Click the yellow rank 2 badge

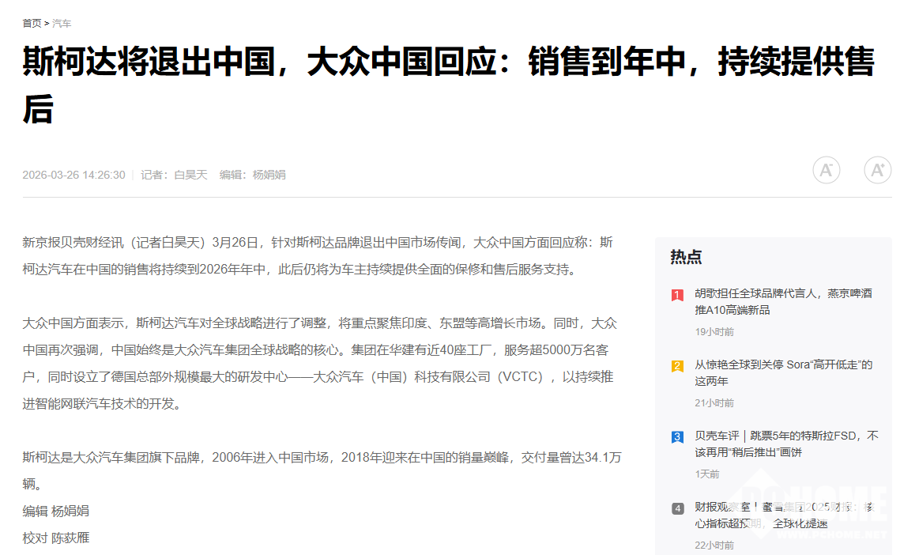pos(677,366)
